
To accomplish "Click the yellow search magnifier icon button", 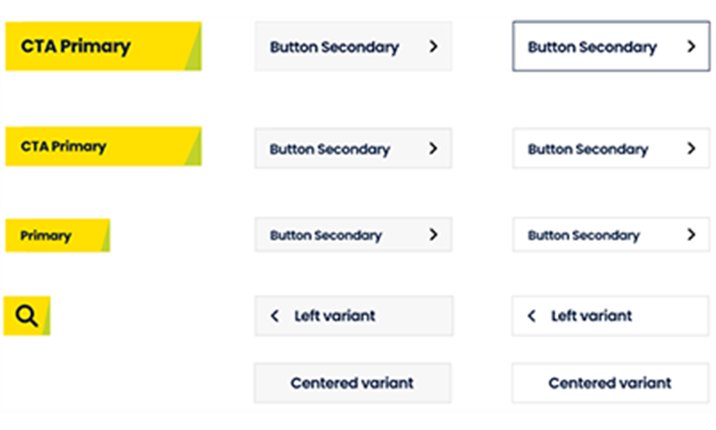I will point(27,316).
